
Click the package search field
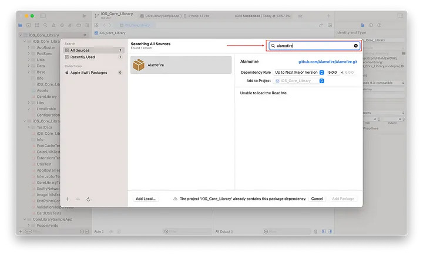[311, 45]
